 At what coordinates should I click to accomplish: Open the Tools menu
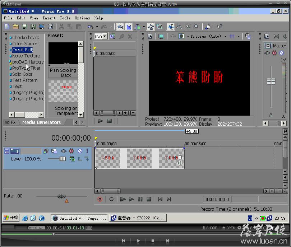[65, 18]
